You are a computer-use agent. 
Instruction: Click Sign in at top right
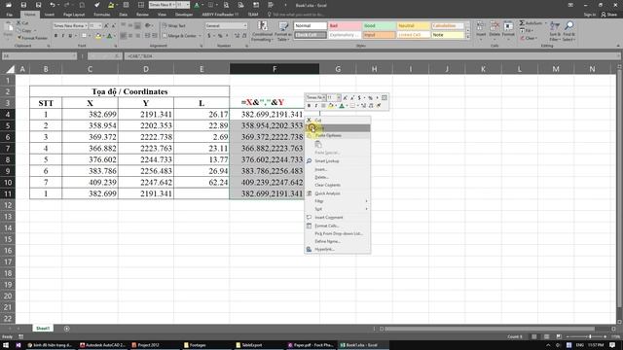click(x=590, y=15)
